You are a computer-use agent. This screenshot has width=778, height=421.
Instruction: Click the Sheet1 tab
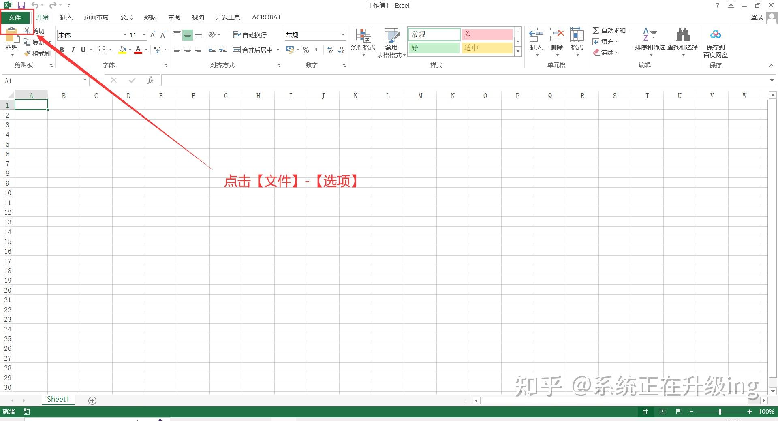point(58,399)
